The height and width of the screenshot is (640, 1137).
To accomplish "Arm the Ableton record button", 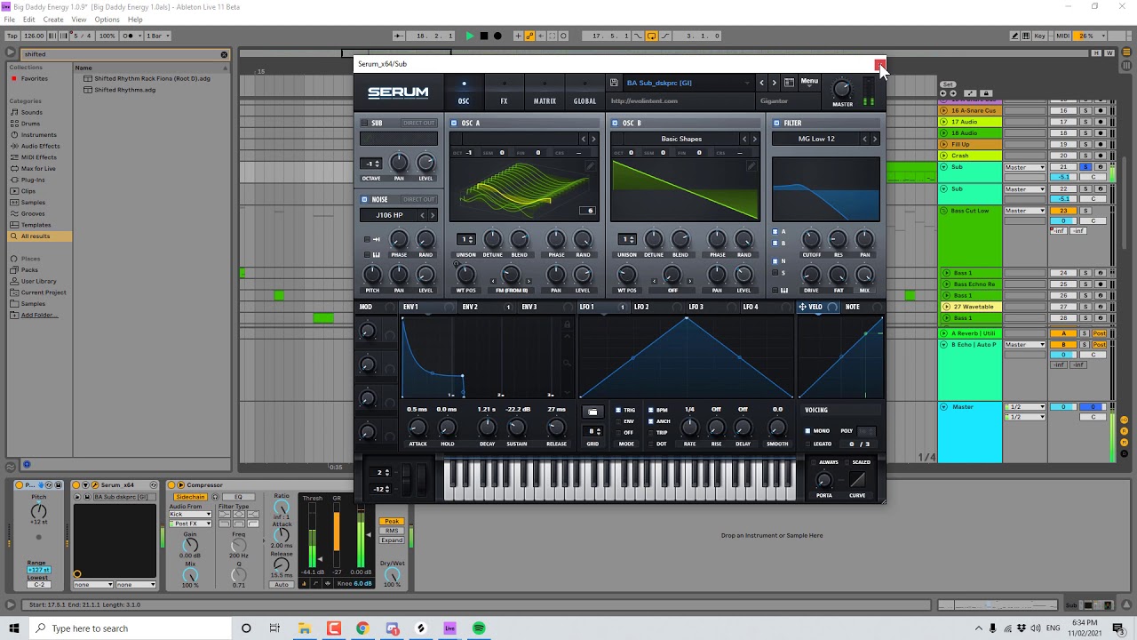I will tap(497, 36).
